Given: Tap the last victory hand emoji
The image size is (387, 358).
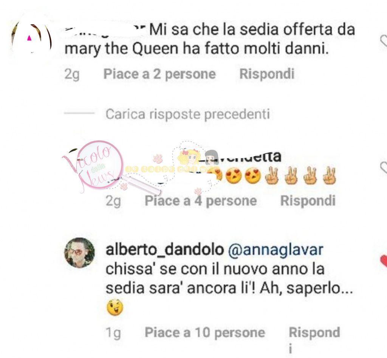Looking at the screenshot, I should pos(330,176).
